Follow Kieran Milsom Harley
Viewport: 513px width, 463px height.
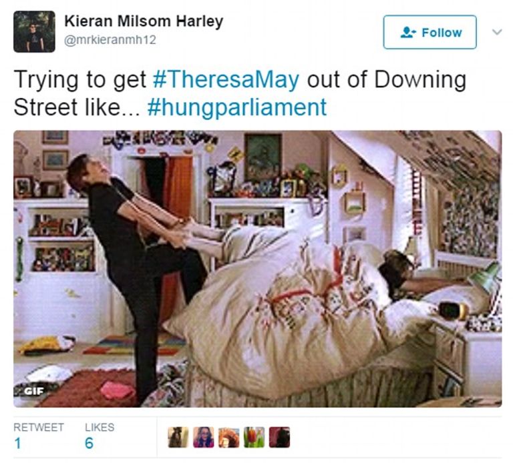(430, 32)
